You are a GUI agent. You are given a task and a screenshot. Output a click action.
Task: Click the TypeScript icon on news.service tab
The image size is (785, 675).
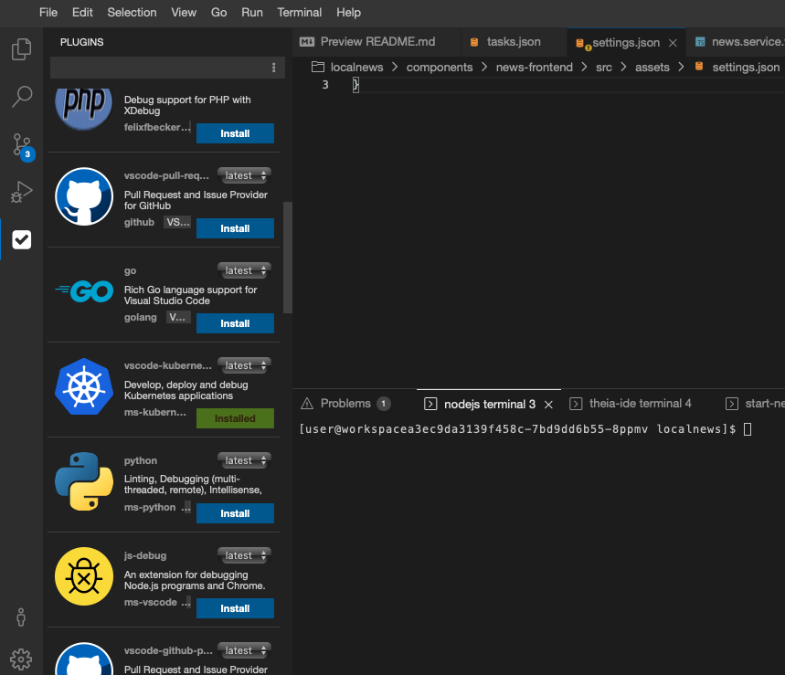(x=700, y=41)
